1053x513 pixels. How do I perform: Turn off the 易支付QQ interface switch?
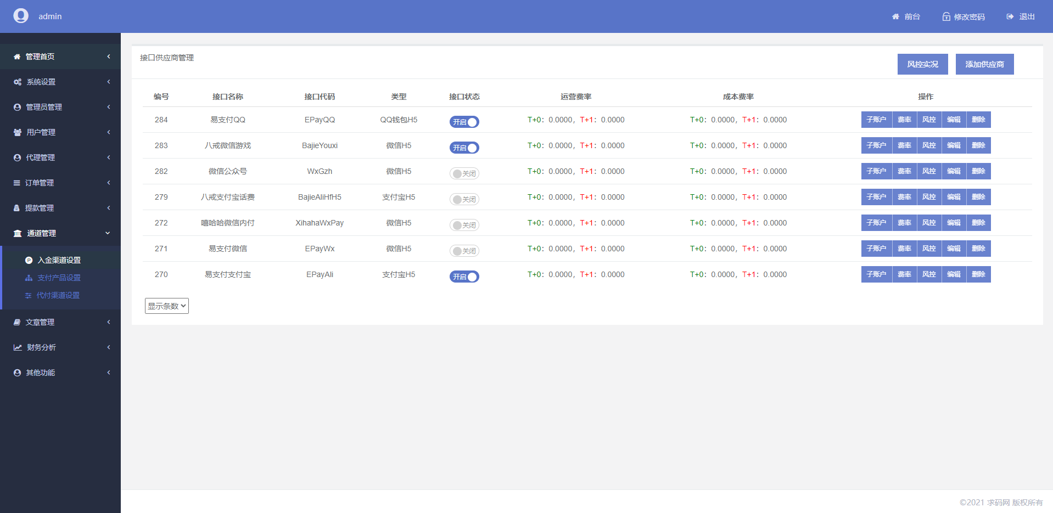tap(464, 122)
